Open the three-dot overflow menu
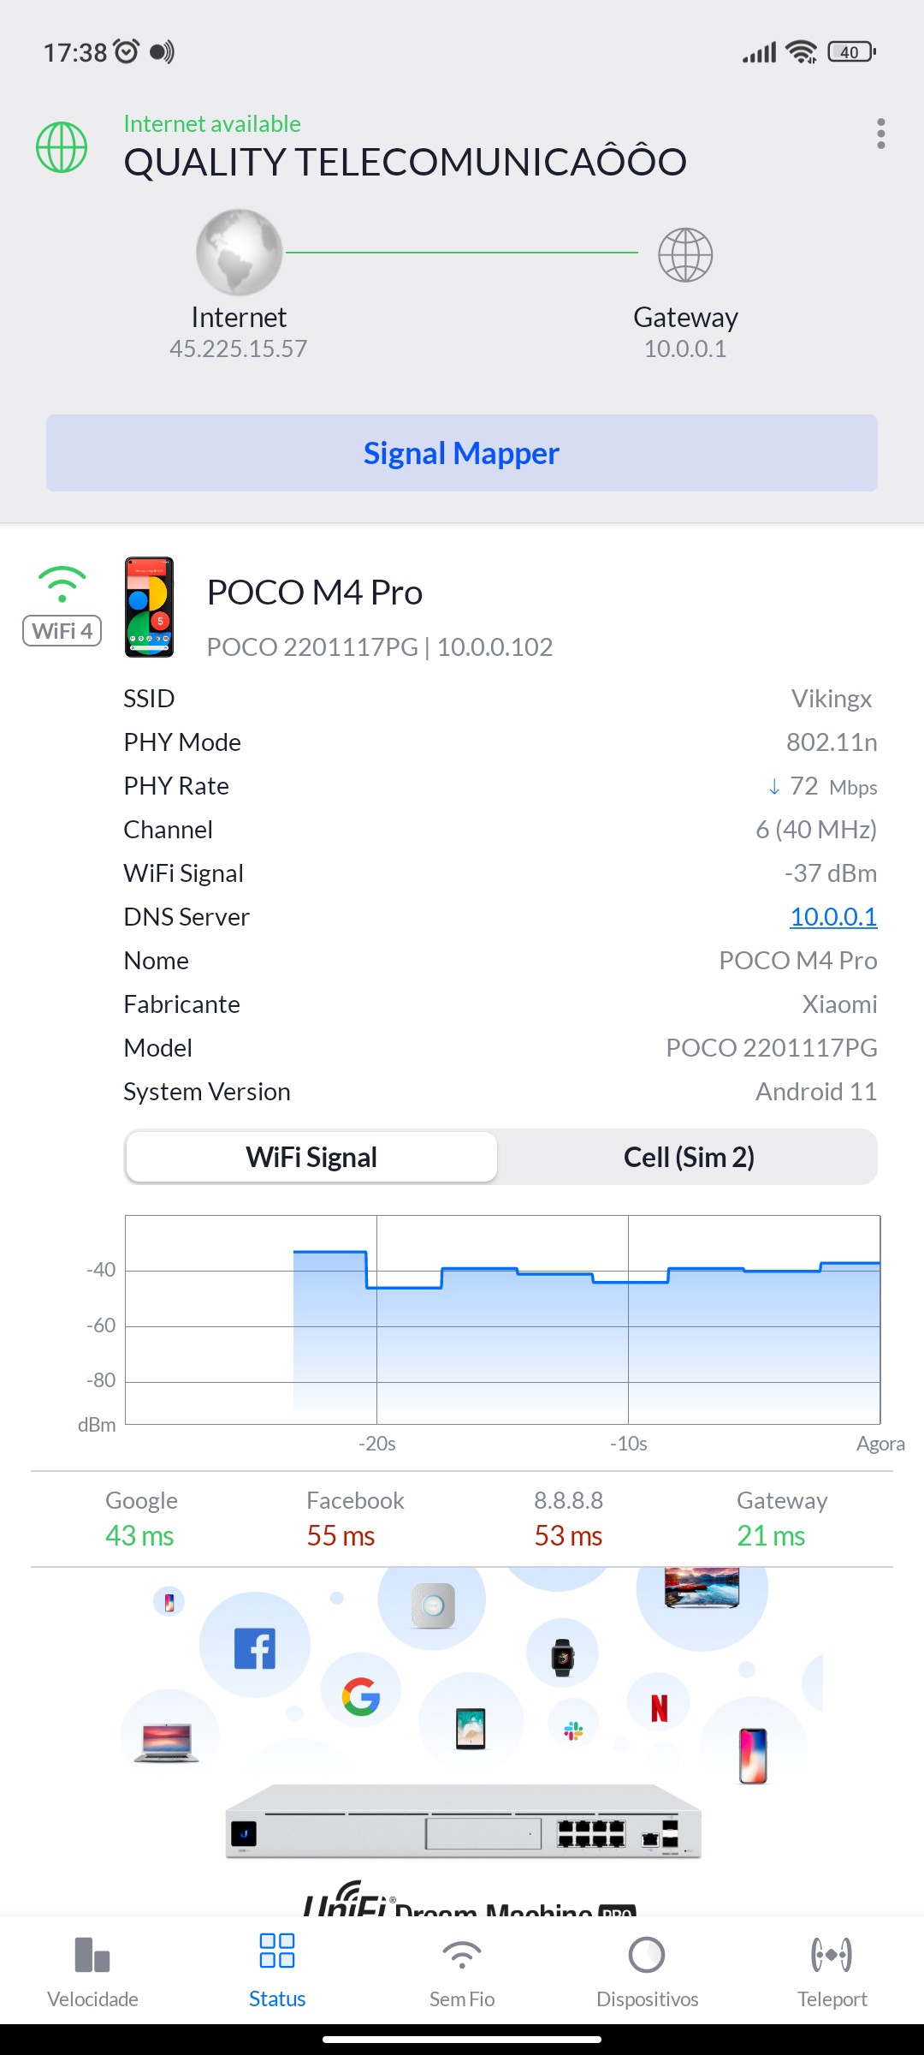924x2055 pixels. (880, 134)
